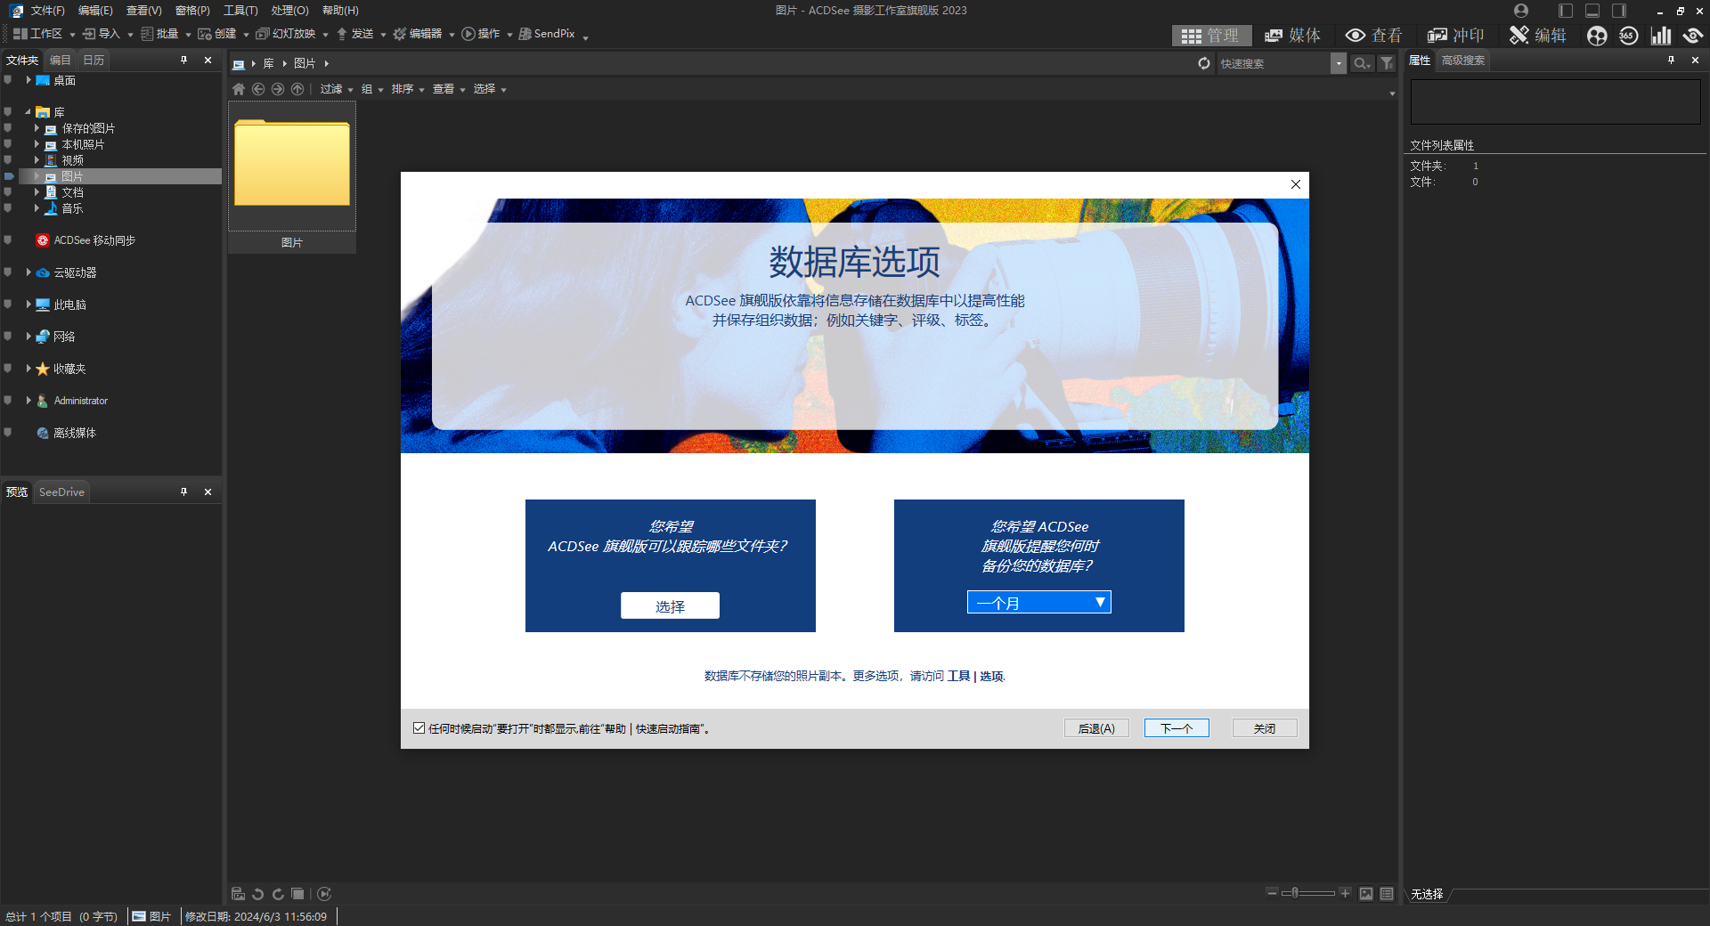
Task: Toggle easy-select marker for 桌面
Action: tap(8, 80)
